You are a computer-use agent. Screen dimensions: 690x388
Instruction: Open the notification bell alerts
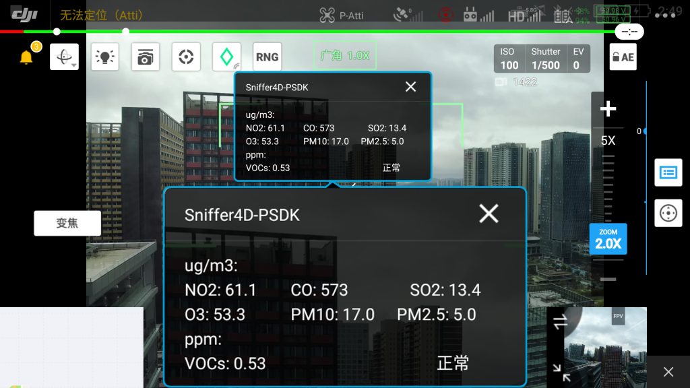point(26,57)
